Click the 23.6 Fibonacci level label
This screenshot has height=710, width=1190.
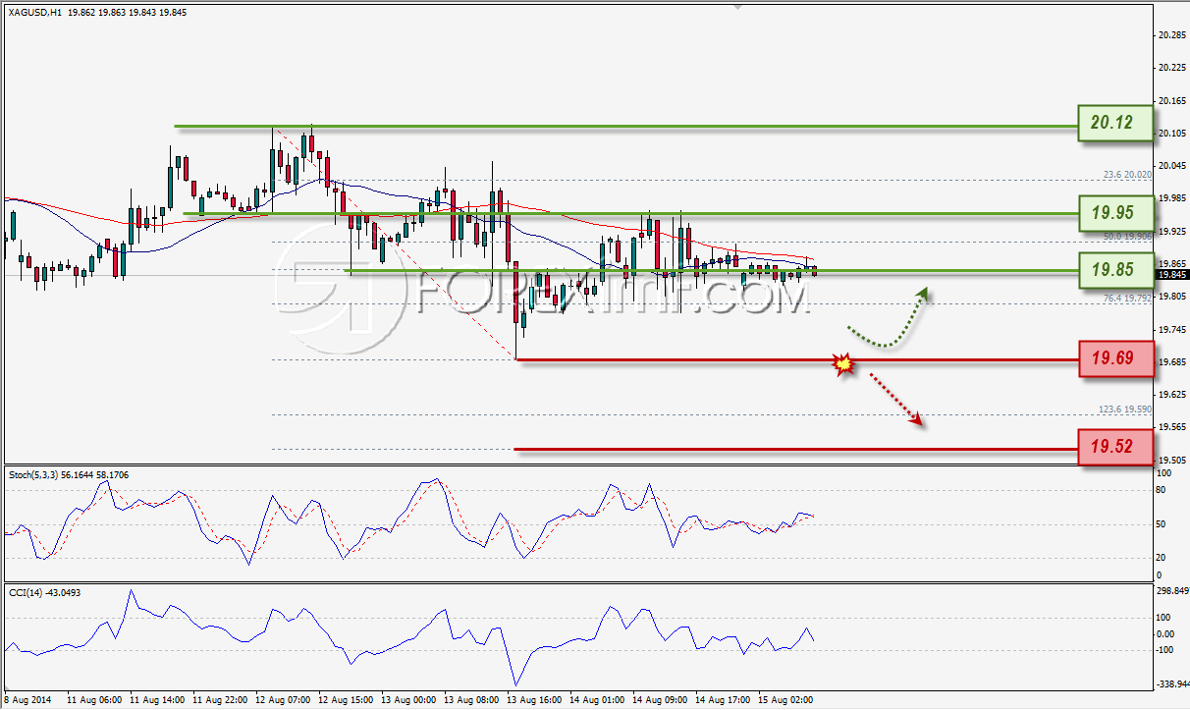[1126, 174]
